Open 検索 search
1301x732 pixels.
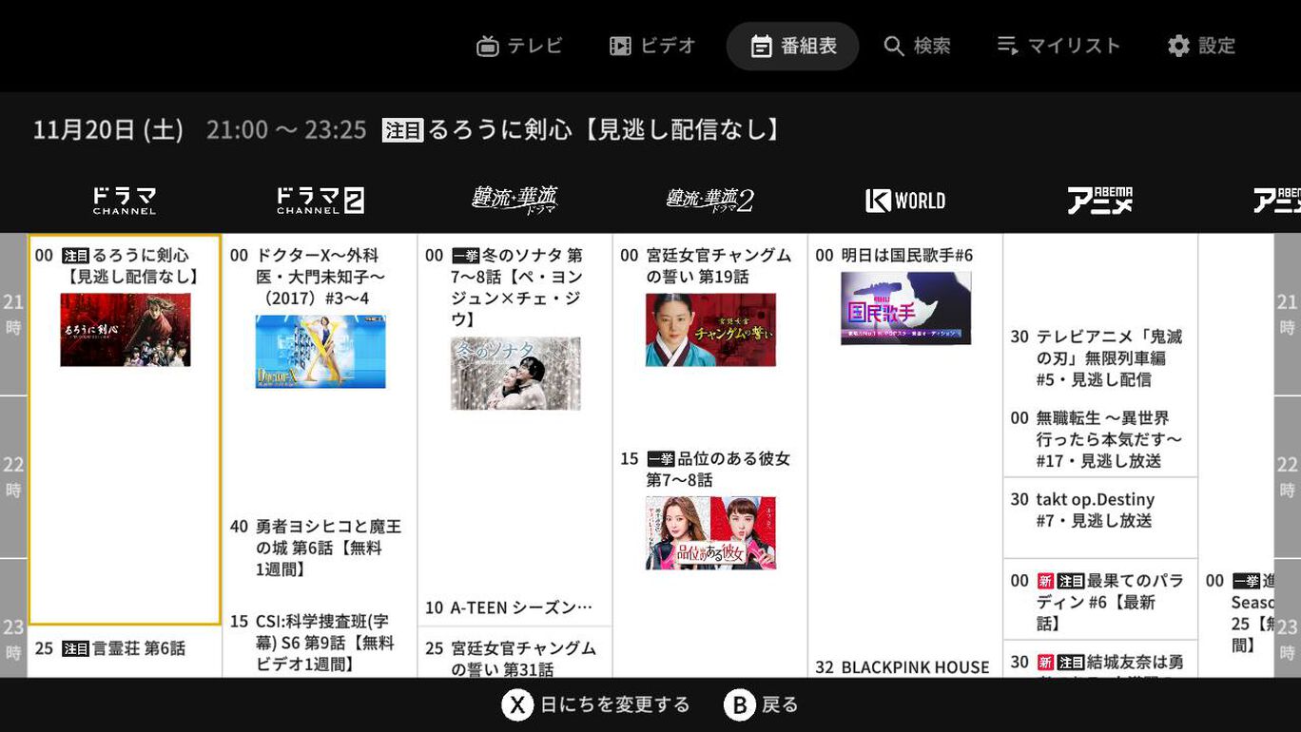coord(917,46)
